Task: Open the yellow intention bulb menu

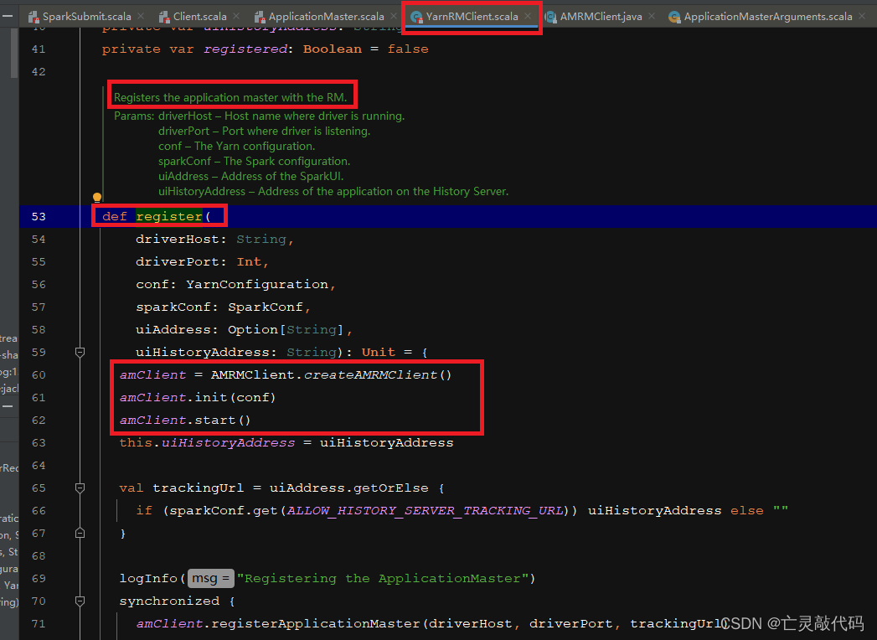Action: 97,198
